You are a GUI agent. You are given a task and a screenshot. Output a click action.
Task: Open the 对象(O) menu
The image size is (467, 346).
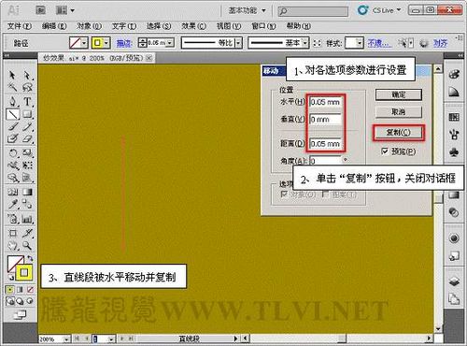pyautogui.click(x=90, y=26)
